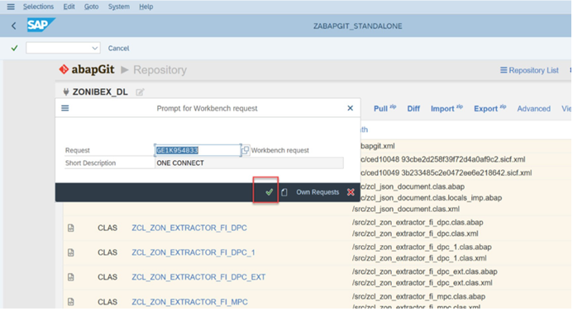Select path /src/zcl_zon_extractor_fi_mpc.clas.abap

(418, 296)
